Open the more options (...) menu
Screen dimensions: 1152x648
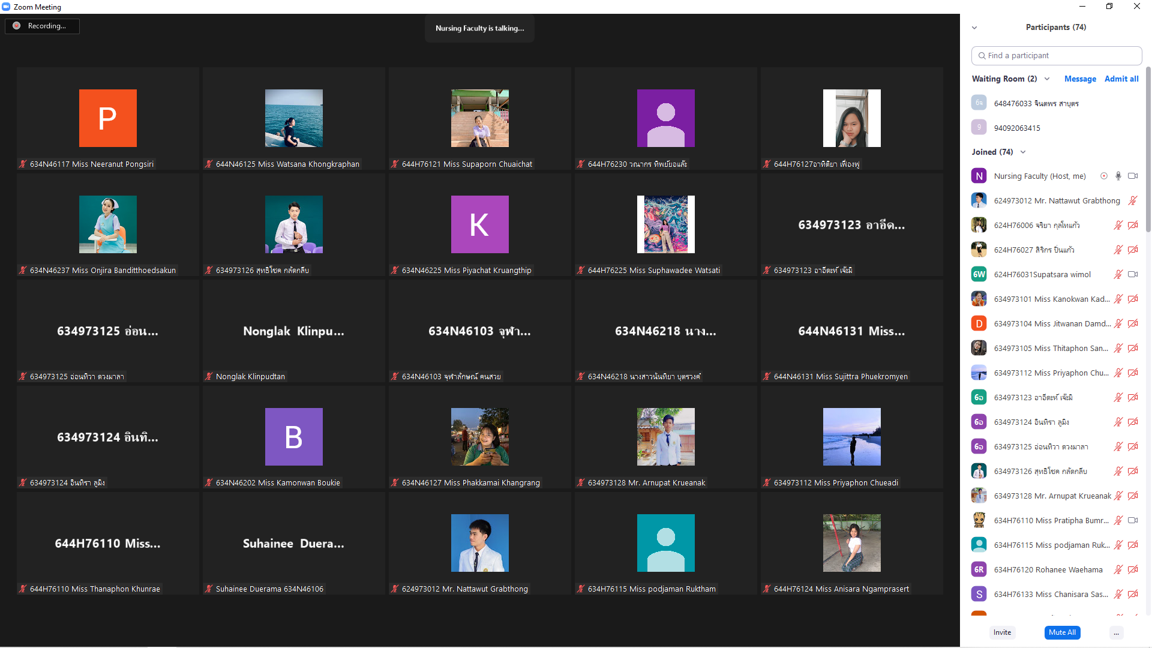tap(1116, 632)
